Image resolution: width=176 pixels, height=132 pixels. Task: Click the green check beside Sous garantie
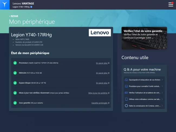click(15, 103)
